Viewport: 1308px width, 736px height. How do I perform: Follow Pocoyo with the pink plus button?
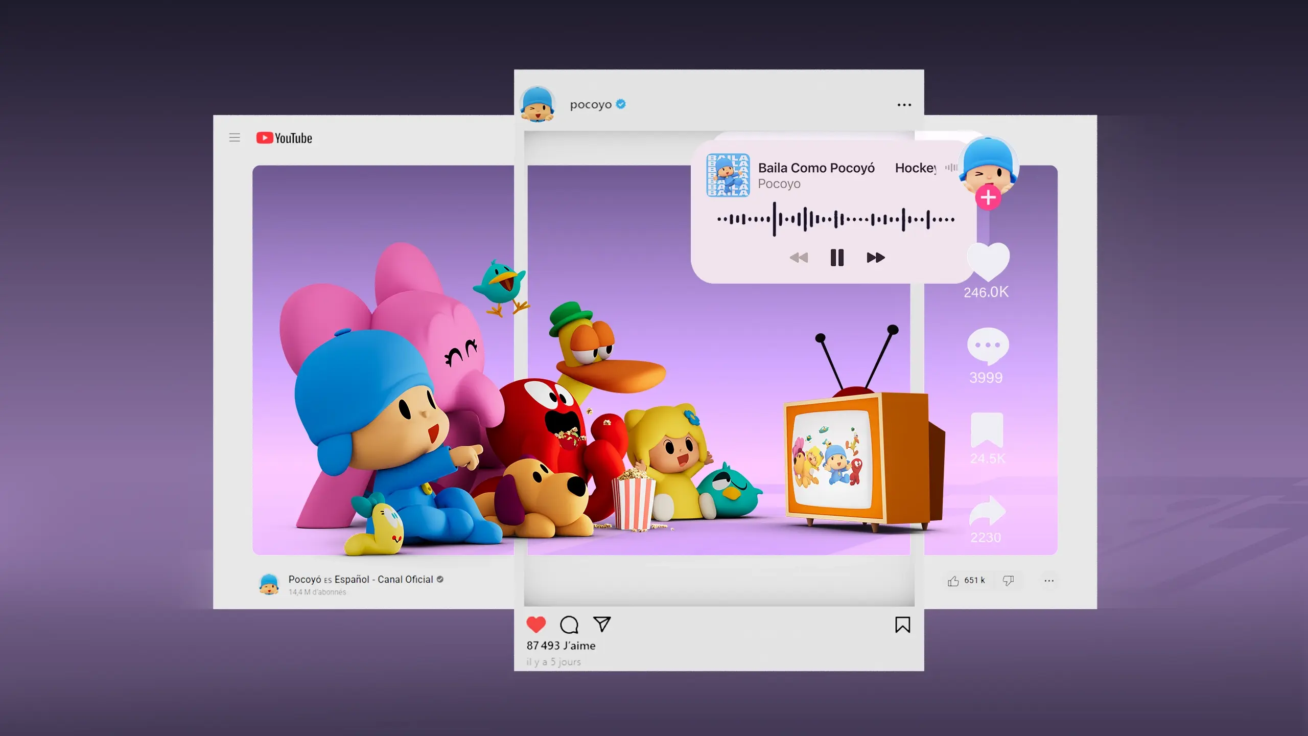pyautogui.click(x=988, y=197)
